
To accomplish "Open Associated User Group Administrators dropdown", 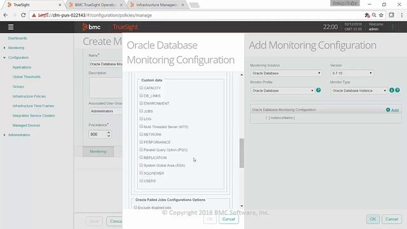I will (x=106, y=111).
